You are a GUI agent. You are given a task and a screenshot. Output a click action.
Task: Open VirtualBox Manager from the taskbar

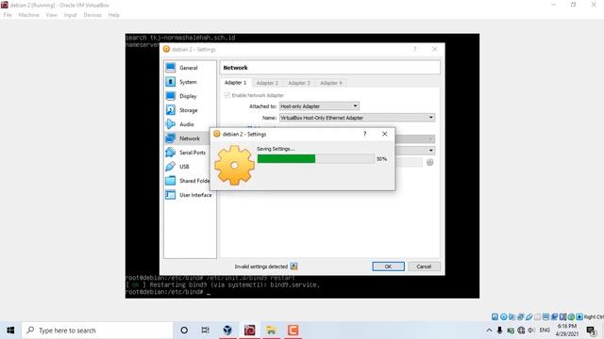click(227, 330)
